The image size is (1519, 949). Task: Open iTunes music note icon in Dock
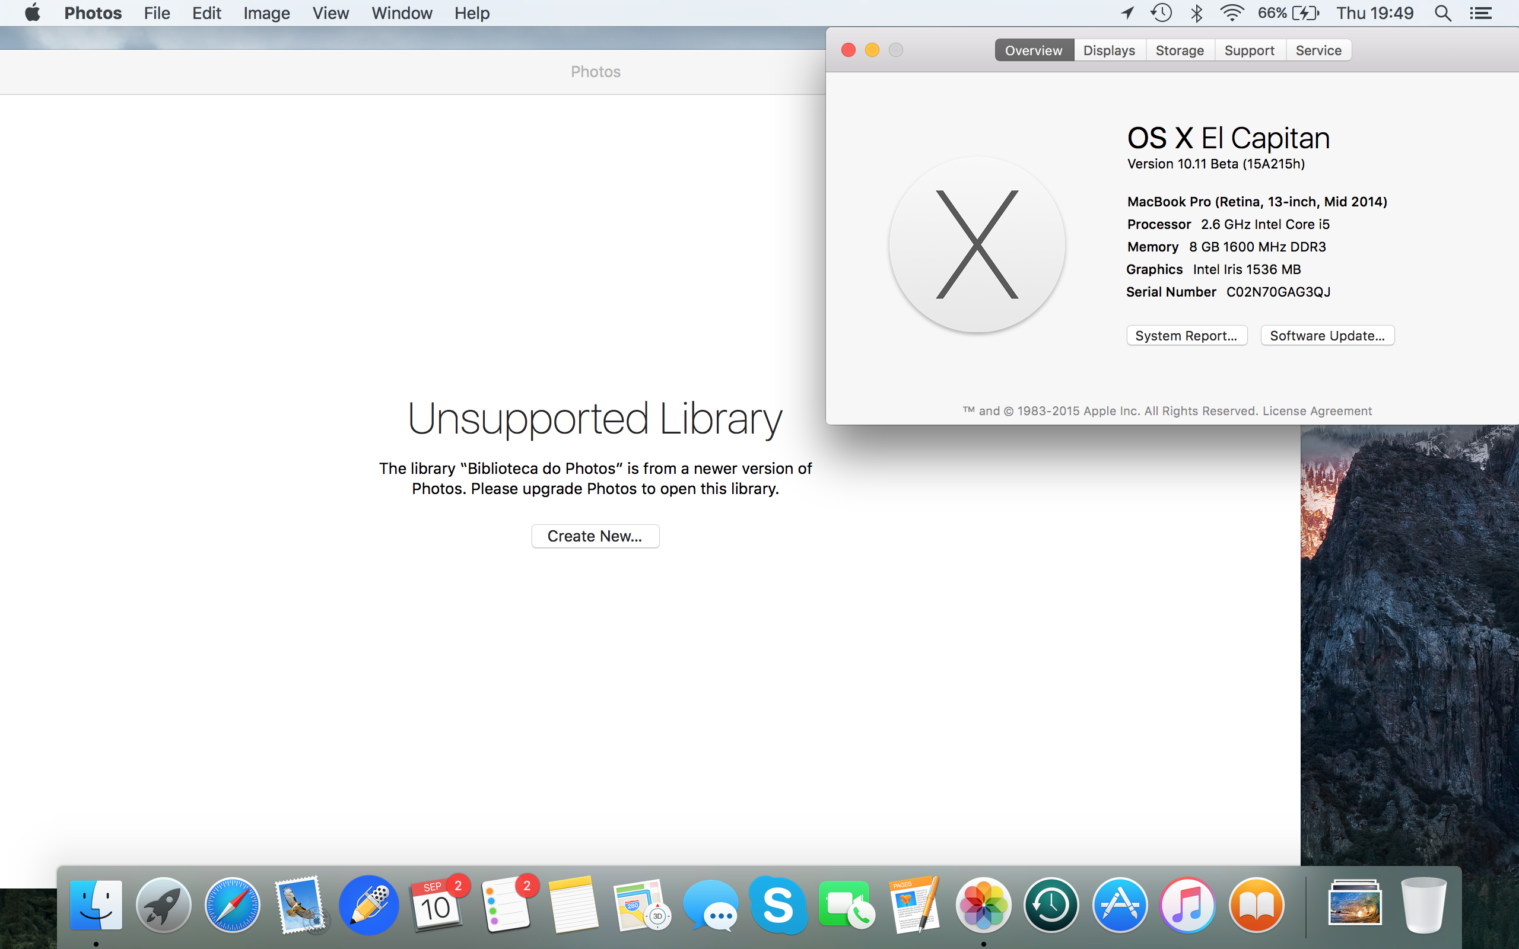click(1187, 905)
